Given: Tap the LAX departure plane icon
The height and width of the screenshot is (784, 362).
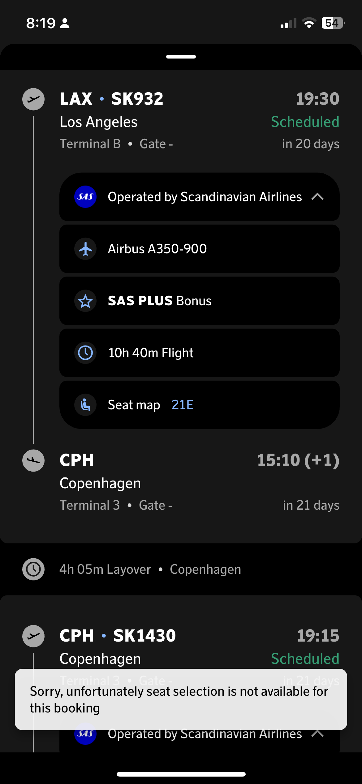Looking at the screenshot, I should pyautogui.click(x=33, y=99).
